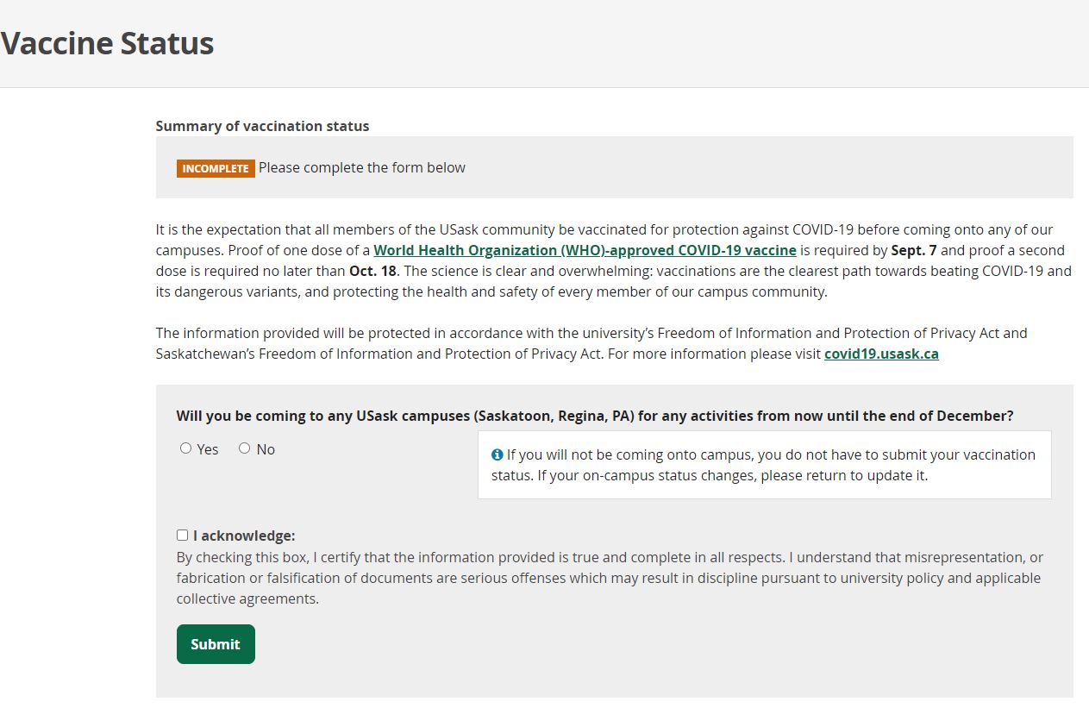The width and height of the screenshot is (1089, 708).
Task: Click the text 'Please complete the form below'
Action: (x=362, y=167)
